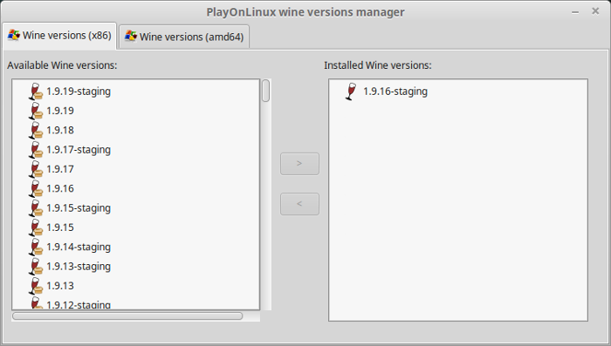Click the install arrow (>) button
Image resolution: width=611 pixels, height=346 pixels.
click(299, 164)
